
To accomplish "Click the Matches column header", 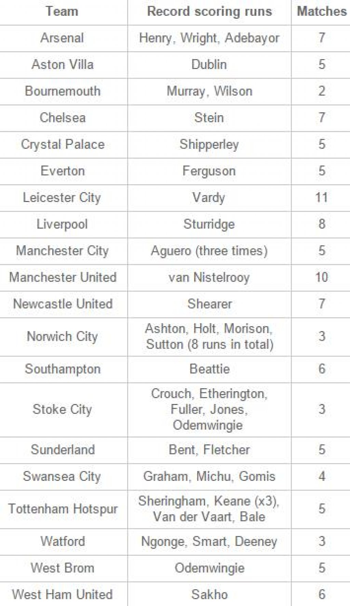I will (x=321, y=12).
